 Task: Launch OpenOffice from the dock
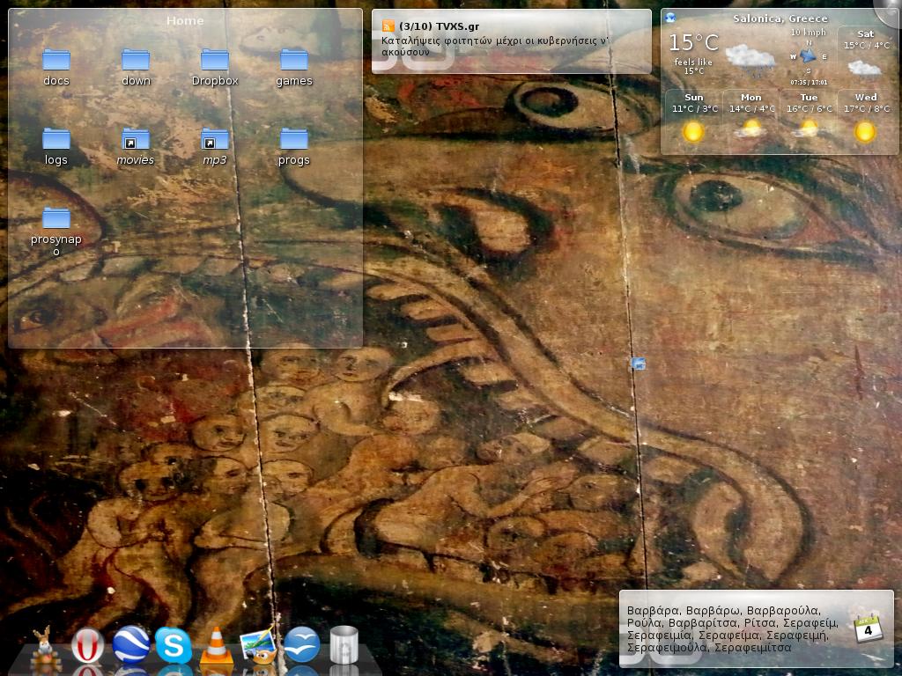[x=301, y=645]
